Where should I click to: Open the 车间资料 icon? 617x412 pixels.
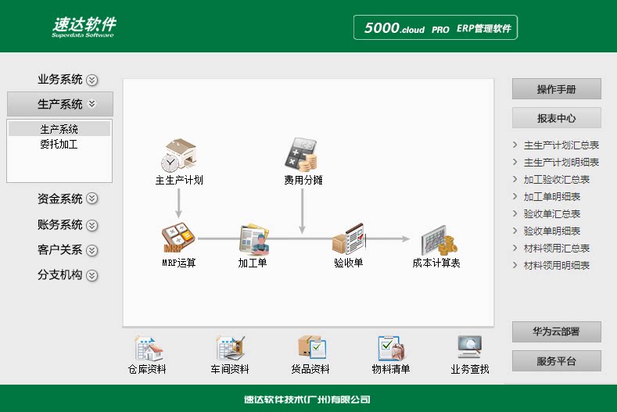(230, 348)
